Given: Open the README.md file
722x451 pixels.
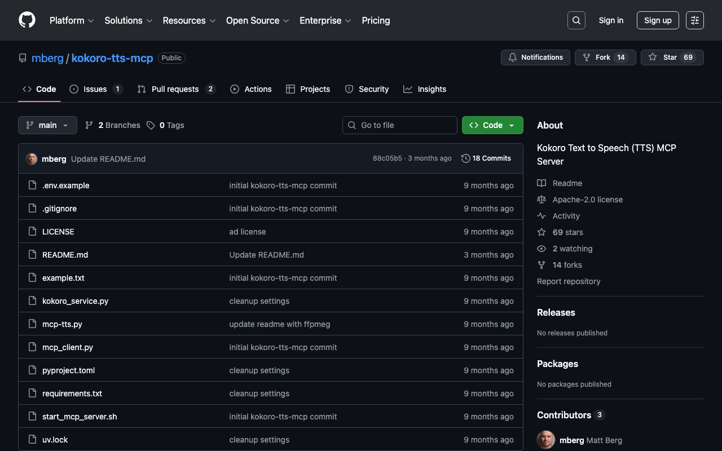Looking at the screenshot, I should (65, 255).
